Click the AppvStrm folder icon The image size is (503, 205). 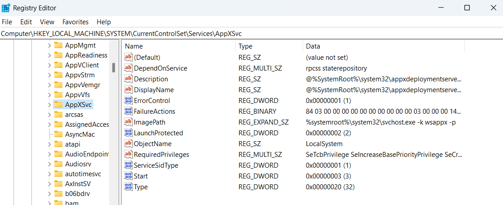coord(58,75)
